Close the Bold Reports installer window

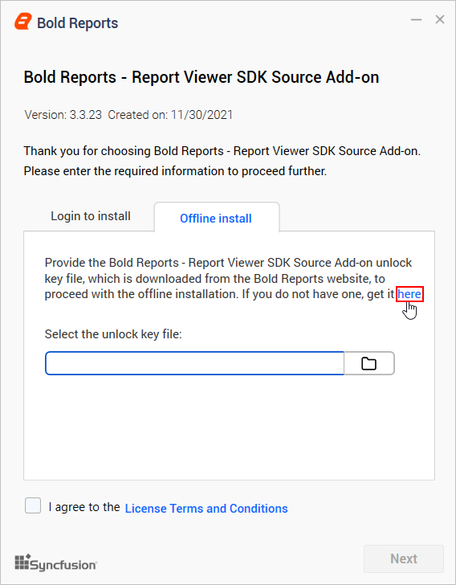440,19
